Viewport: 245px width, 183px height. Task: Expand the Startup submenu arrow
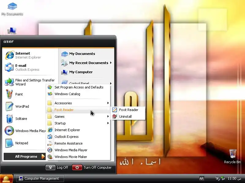pos(108,123)
